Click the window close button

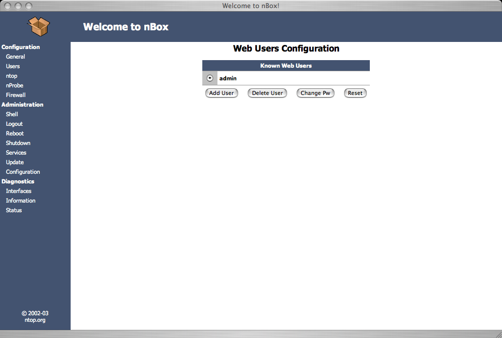point(8,6)
